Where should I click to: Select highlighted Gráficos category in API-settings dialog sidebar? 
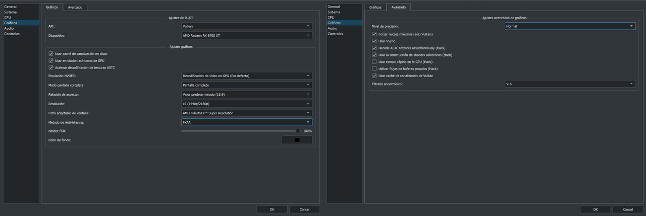(21, 23)
